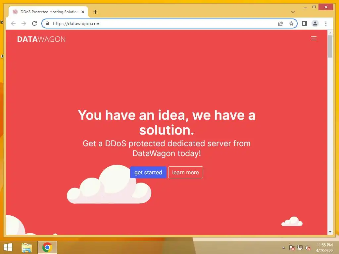The image size is (339, 254).
Task: Select the DDoS Protected Hosting Solutions tab
Action: pos(48,12)
